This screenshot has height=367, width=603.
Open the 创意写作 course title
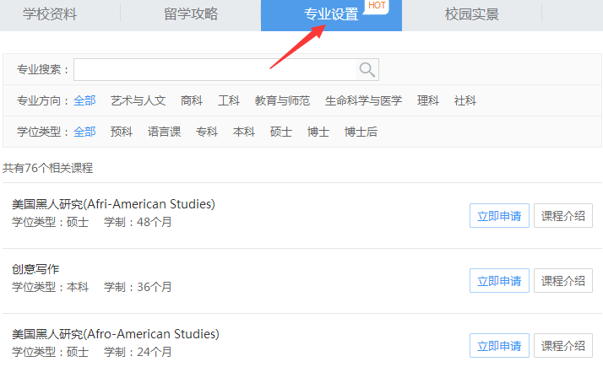tap(35, 269)
